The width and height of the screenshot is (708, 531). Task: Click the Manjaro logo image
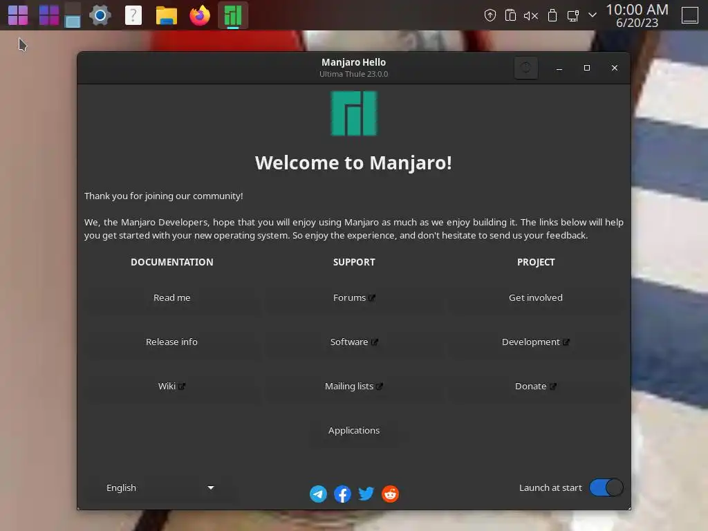click(x=354, y=113)
